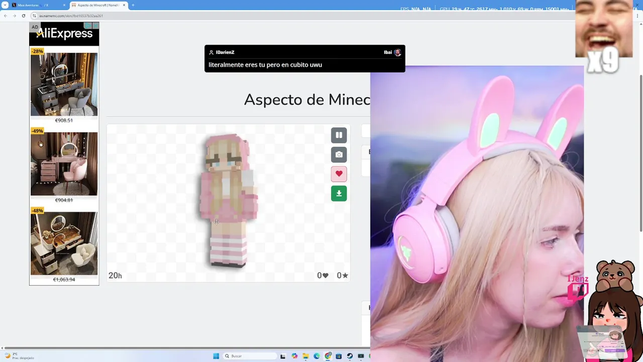Open File Explorer from the taskbar
Viewport: 643px width, 362px height.
pyautogui.click(x=305, y=356)
